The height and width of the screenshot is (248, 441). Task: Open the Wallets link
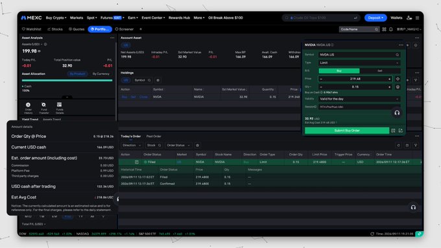pyautogui.click(x=396, y=17)
